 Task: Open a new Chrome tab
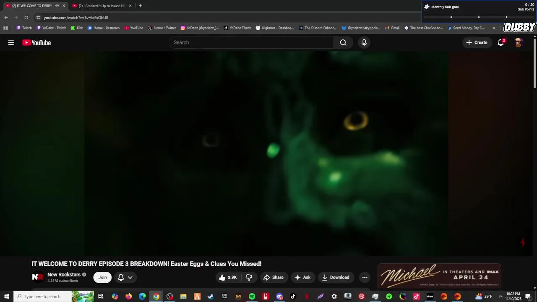140,6
